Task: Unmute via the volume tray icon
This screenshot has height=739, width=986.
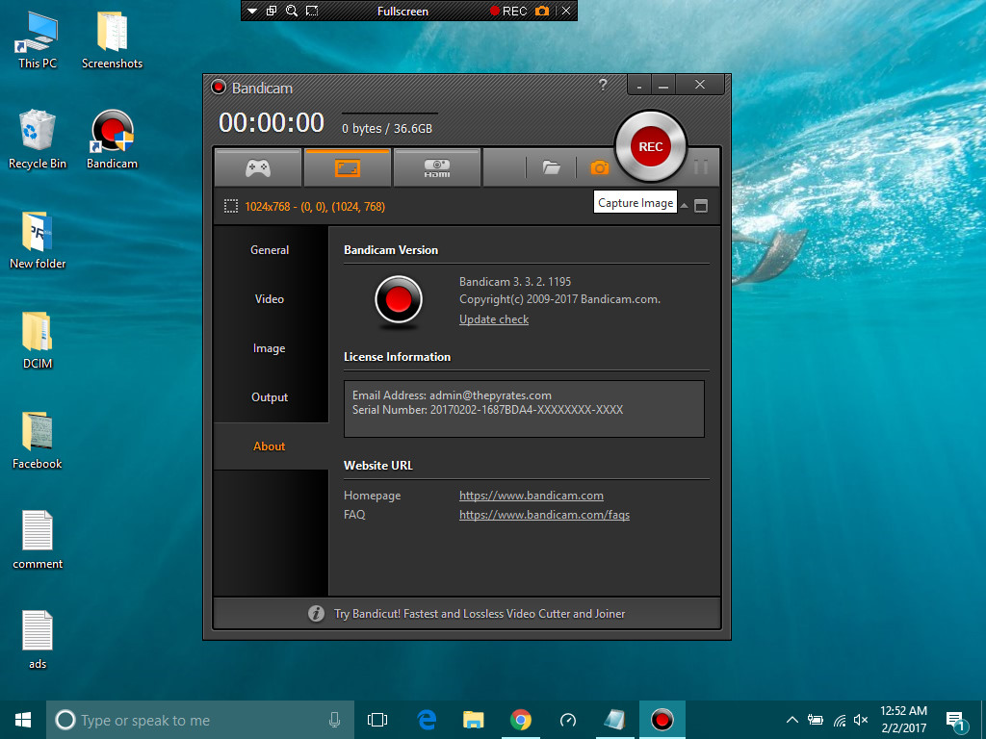Action: tap(860, 720)
